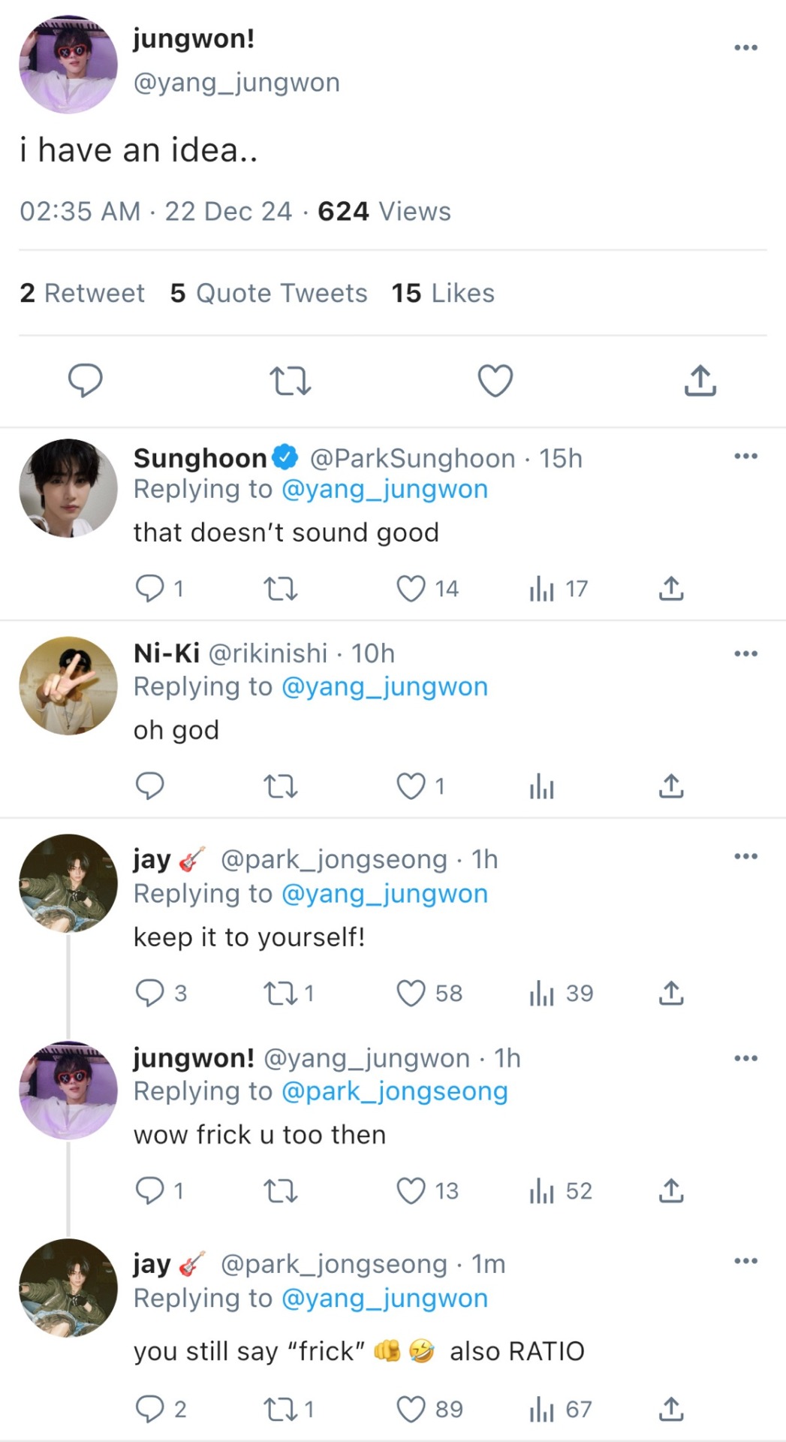The image size is (786, 1442).
Task: Share the 'wow frick u too then' reply
Action: click(x=671, y=1190)
